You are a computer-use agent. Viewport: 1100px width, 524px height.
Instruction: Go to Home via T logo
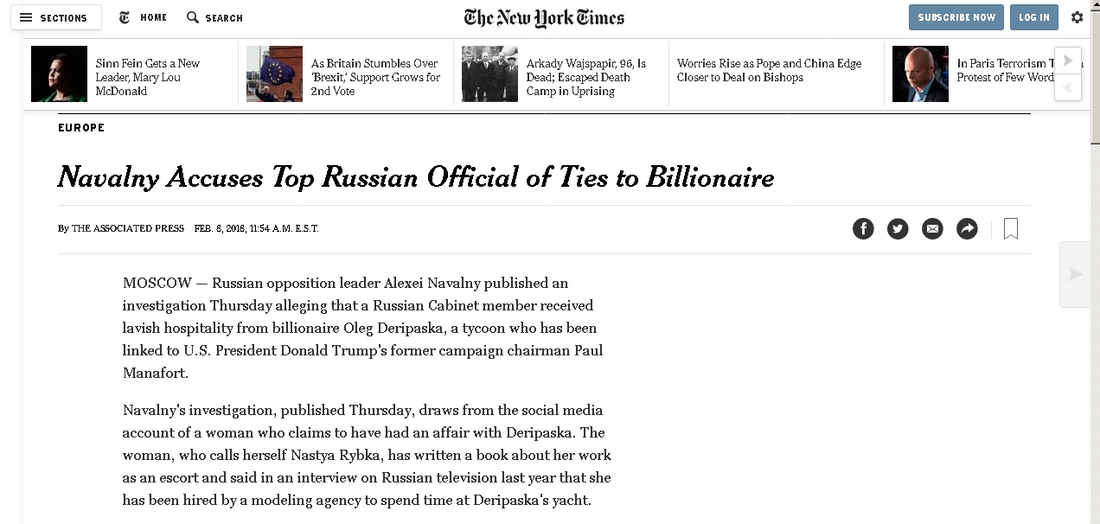[125, 17]
